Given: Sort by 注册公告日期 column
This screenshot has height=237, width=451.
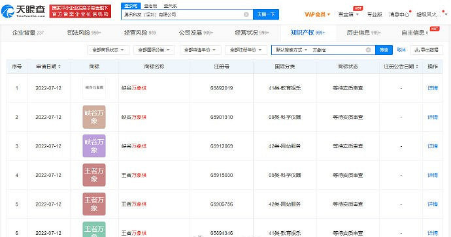Looking at the screenshot, I should point(401,67).
